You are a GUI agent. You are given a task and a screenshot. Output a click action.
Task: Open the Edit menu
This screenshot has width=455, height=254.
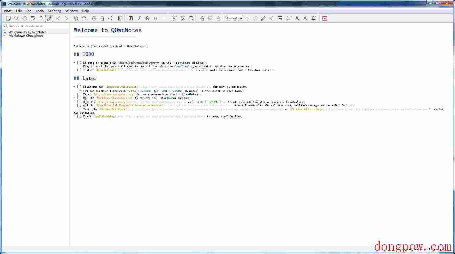click(x=19, y=11)
